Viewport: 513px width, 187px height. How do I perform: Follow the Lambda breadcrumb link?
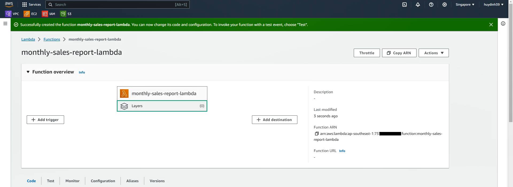(x=28, y=39)
